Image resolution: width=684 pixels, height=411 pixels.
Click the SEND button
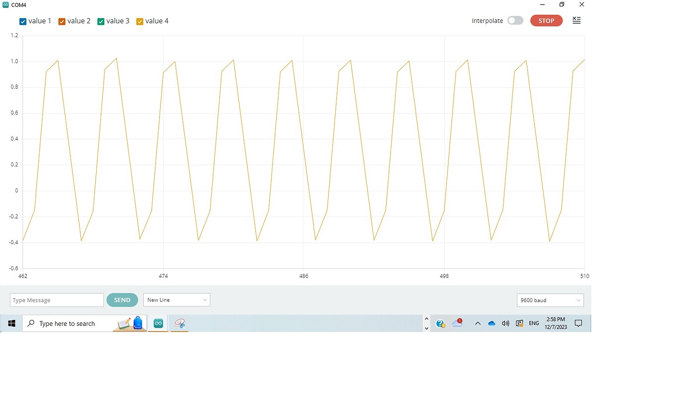pyautogui.click(x=122, y=300)
